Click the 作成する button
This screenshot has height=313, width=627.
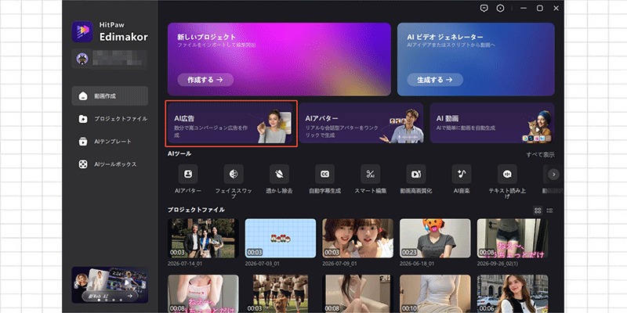[x=205, y=80]
